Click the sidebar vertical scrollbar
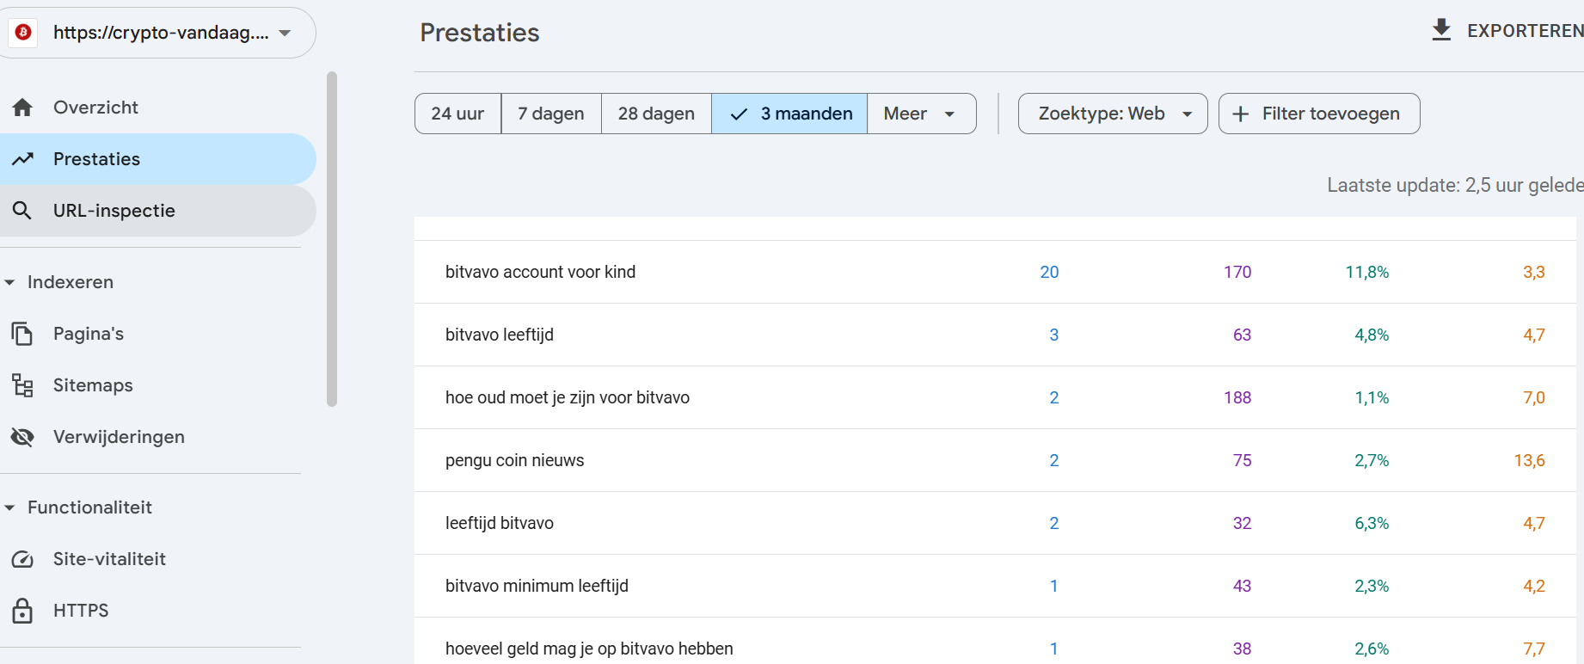1584x664 pixels. pos(332,239)
